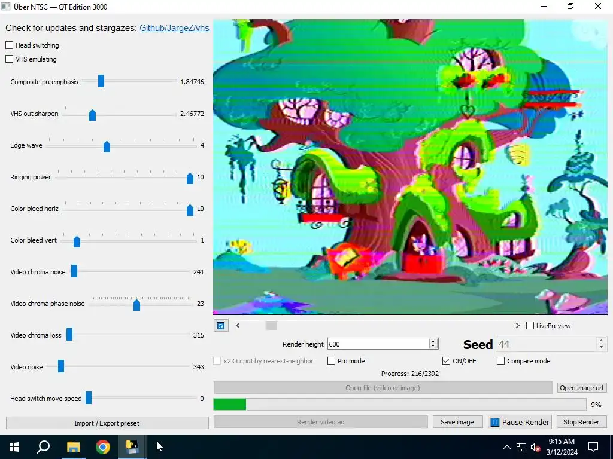613x459 pixels.
Task: Click into the Render height field
Action: (378, 344)
